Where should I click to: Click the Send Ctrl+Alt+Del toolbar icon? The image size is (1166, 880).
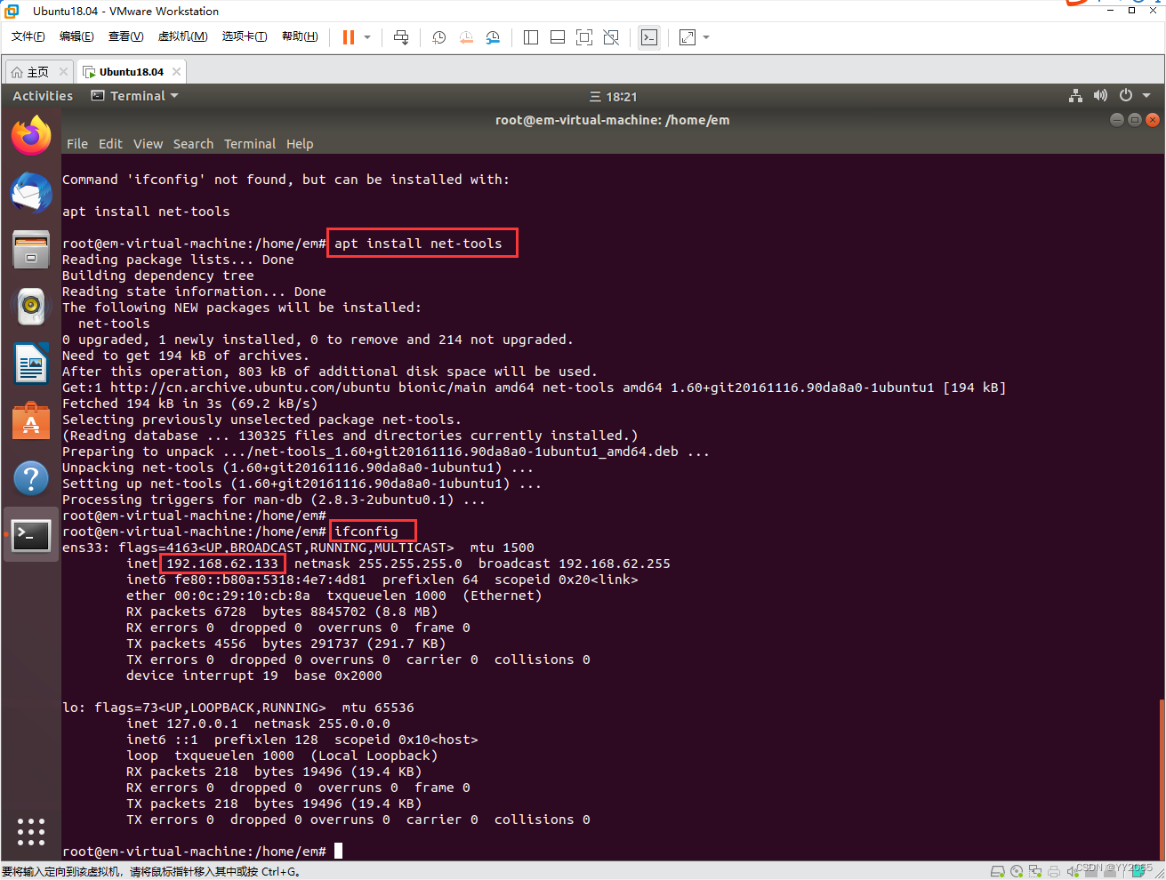point(401,37)
